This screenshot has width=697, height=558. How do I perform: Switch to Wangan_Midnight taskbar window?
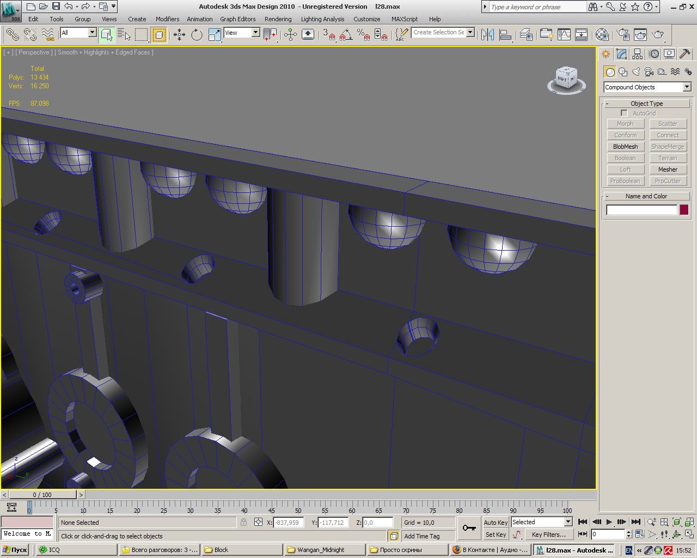(325, 550)
